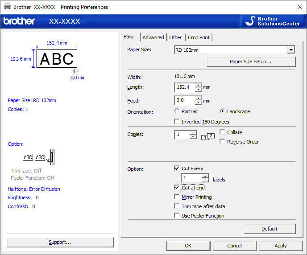Uncheck Cut at end option
The width and height of the screenshot is (307, 255).
coord(177,187)
